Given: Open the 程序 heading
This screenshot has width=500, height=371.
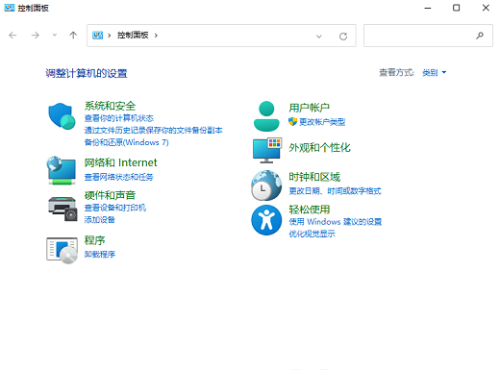Looking at the screenshot, I should (94, 240).
